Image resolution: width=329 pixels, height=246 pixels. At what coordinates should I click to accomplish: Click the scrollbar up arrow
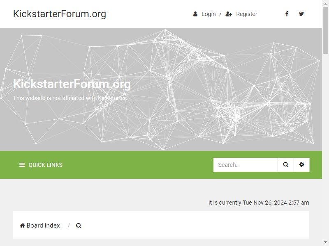tap(325, 3)
